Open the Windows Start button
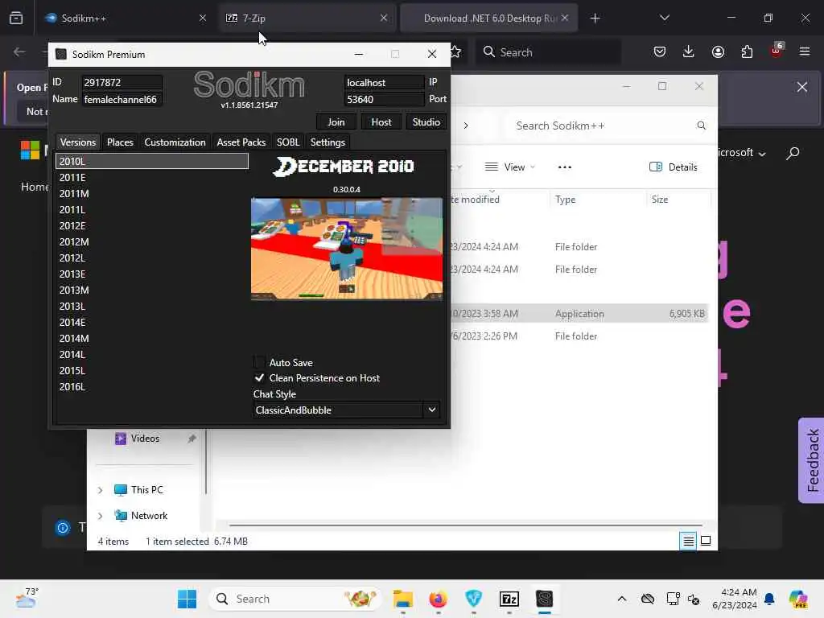Image resolution: width=824 pixels, height=618 pixels. click(x=187, y=599)
